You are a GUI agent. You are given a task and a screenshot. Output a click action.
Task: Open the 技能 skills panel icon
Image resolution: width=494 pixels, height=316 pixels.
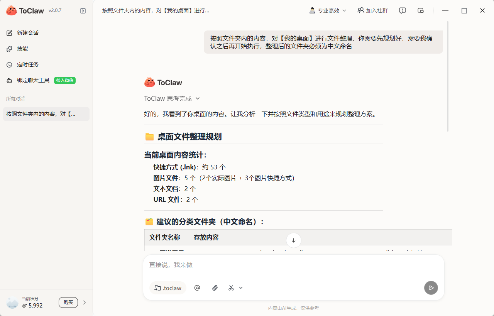point(9,49)
